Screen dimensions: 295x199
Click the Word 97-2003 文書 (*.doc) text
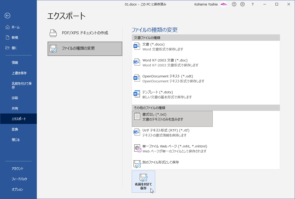tap(165, 60)
